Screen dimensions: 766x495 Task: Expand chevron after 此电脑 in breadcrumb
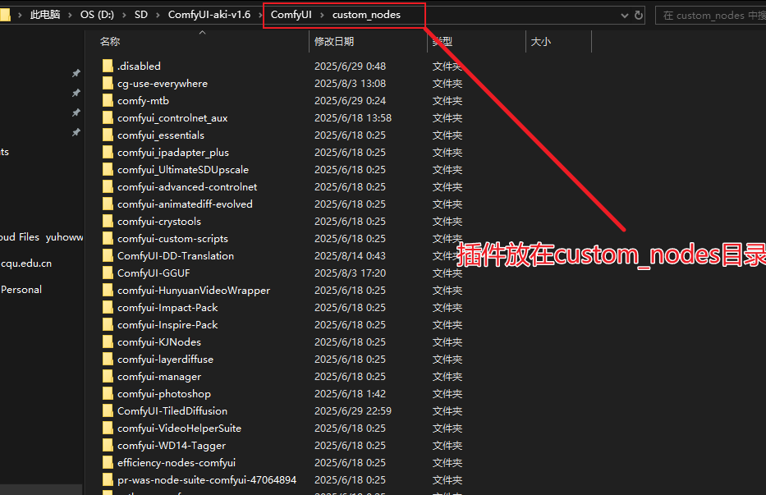pyautogui.click(x=71, y=15)
